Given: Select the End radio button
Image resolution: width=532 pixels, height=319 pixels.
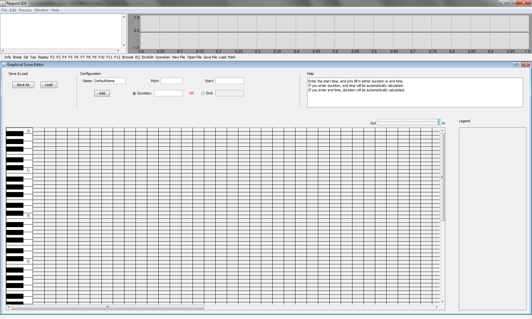Looking at the screenshot, I should 203,93.
